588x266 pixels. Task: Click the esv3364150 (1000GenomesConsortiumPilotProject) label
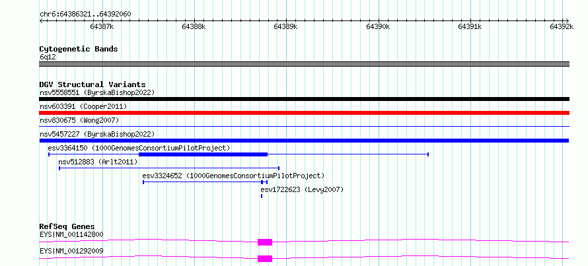click(139, 148)
